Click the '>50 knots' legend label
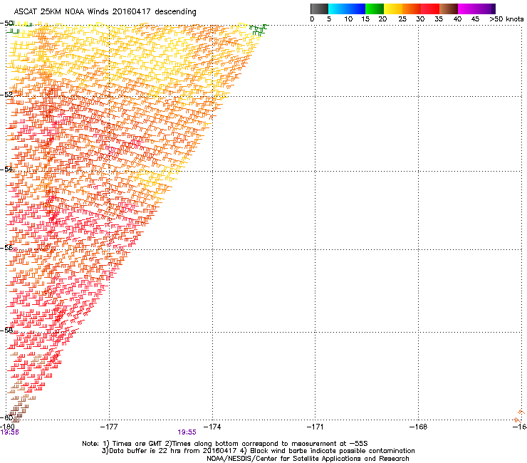 click(506, 19)
